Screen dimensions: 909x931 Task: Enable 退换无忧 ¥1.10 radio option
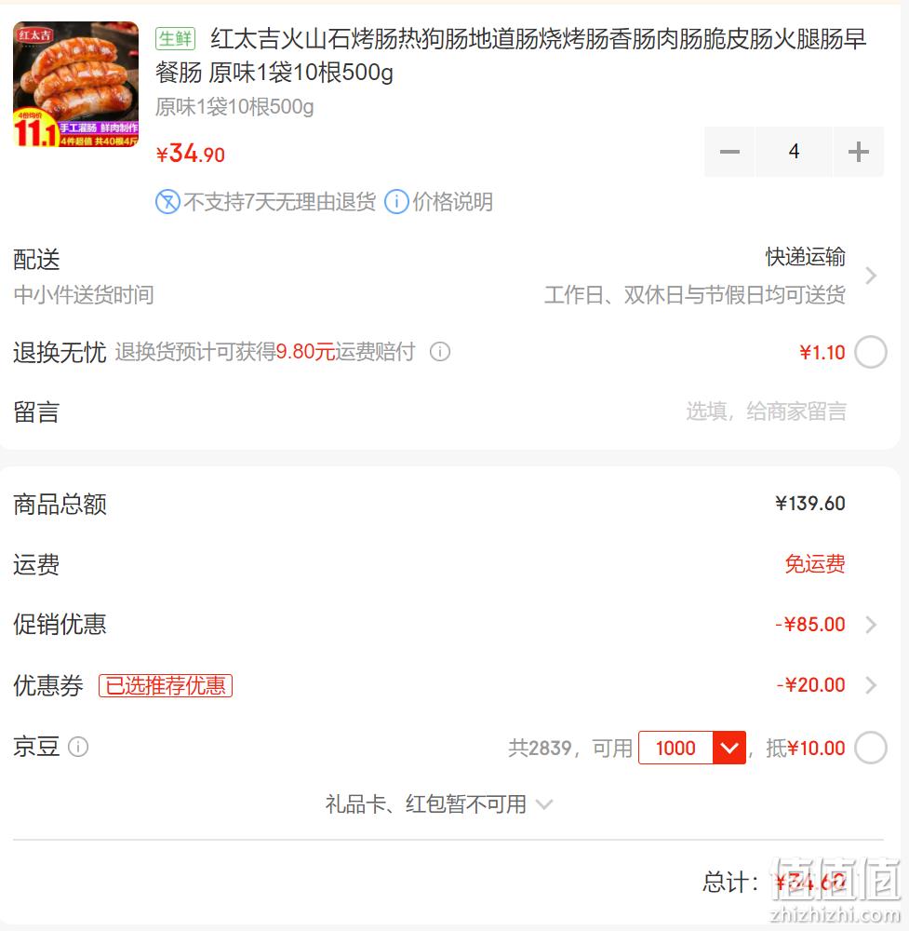tap(871, 352)
